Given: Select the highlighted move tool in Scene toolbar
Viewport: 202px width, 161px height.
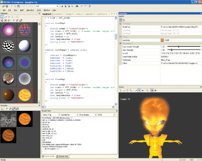Looking at the screenshot, I should (x=139, y=91).
